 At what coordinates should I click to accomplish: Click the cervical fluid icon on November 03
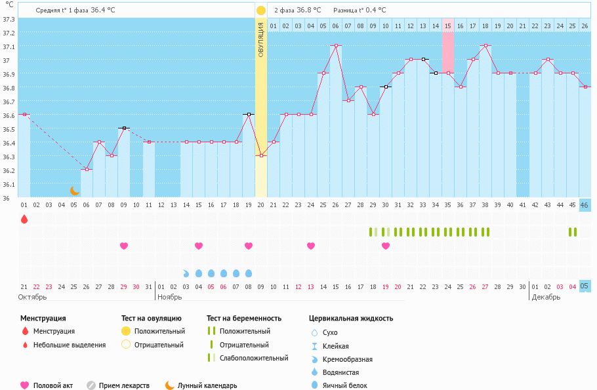point(186,273)
